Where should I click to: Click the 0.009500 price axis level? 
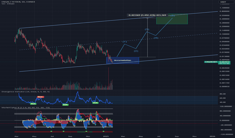(224, 60)
